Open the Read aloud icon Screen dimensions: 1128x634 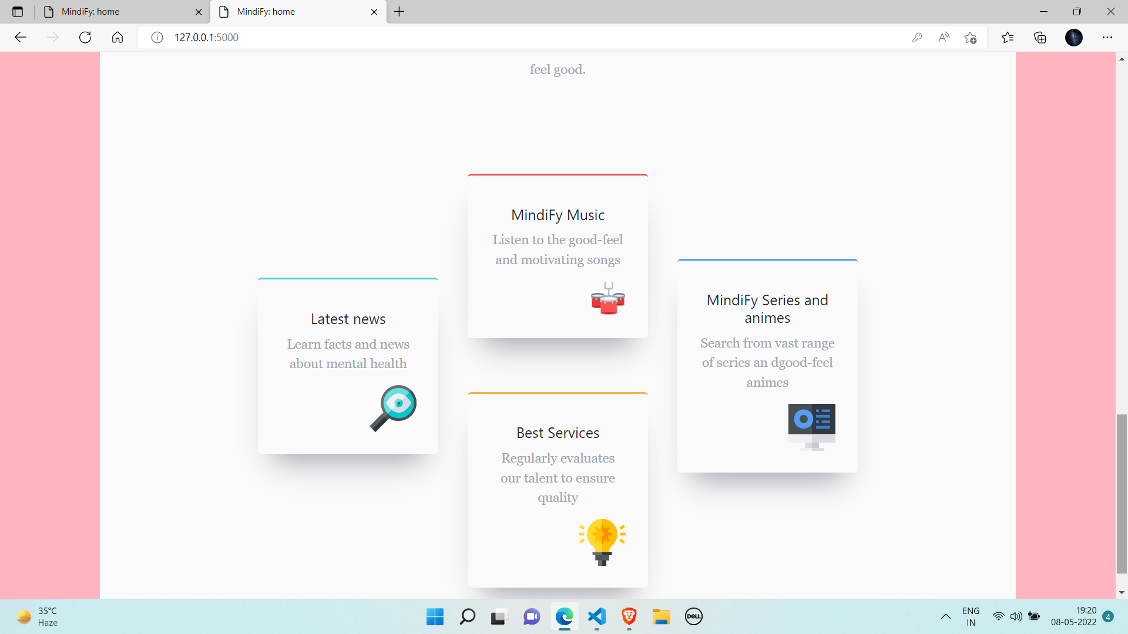944,38
